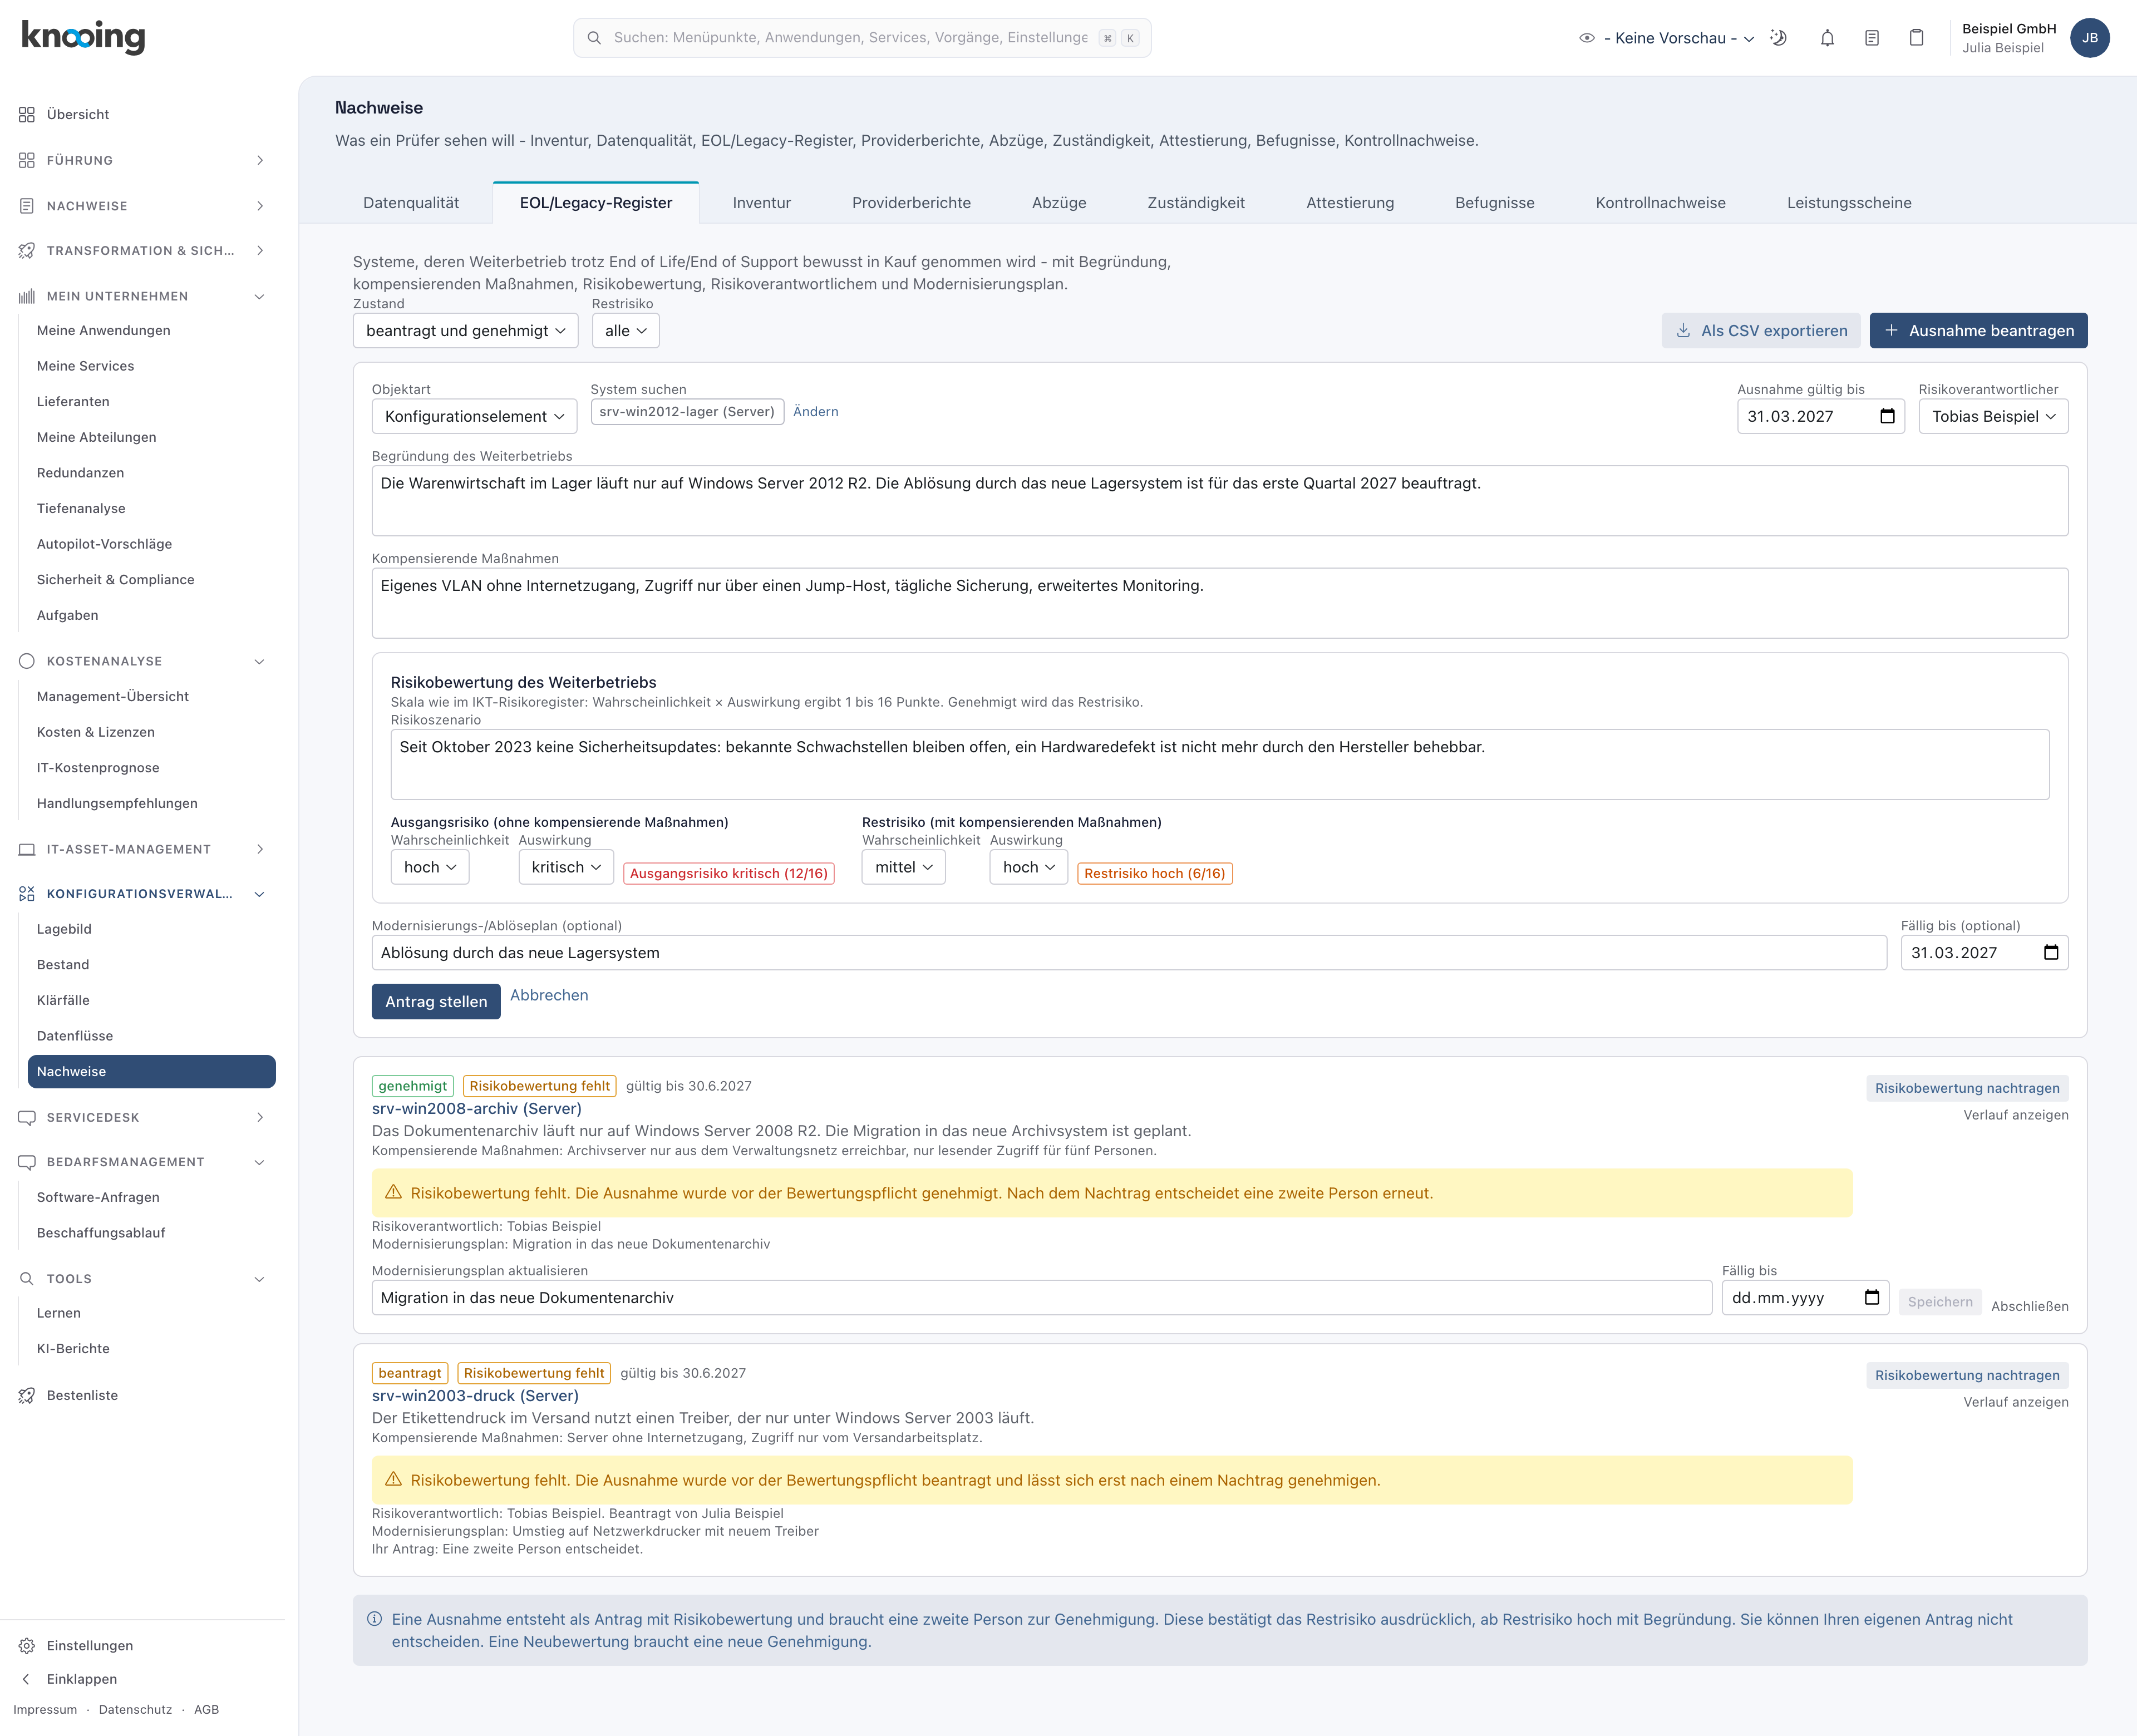Click Risikobewertung nachtragen for srv-win2003-druck
Screen dimensions: 2137x1736
[1967, 1375]
